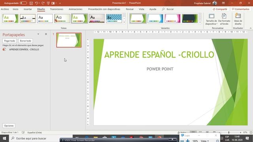Apply the first green faceted theme
Viewport: 253px width, 142px height.
pyautogui.click(x=10, y=19)
